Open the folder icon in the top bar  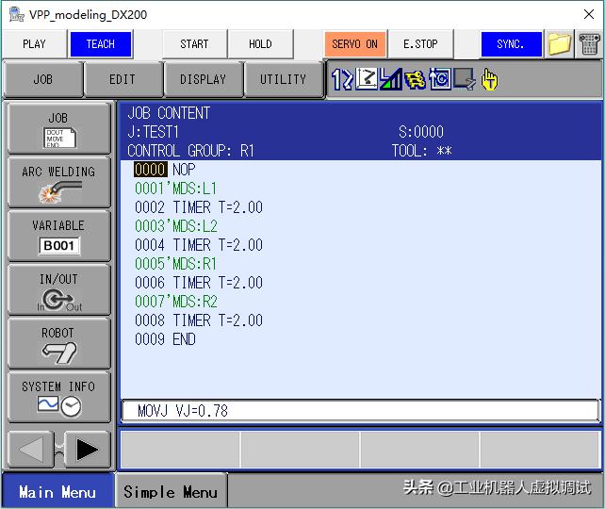tap(559, 44)
